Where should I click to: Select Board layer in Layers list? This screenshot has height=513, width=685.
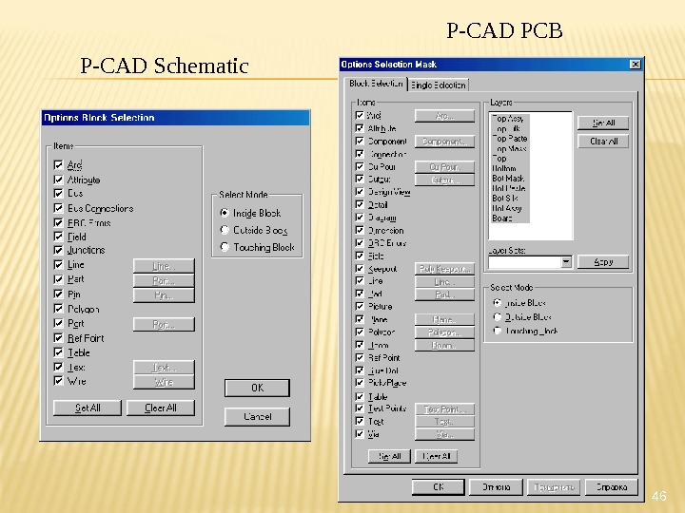(x=502, y=218)
